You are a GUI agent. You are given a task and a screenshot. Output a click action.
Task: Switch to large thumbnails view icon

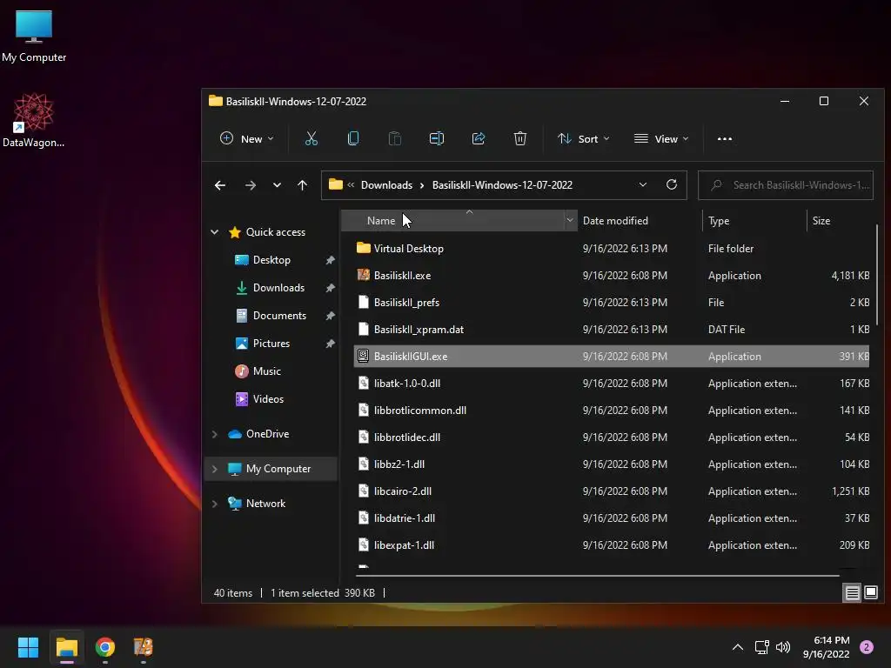(x=871, y=593)
